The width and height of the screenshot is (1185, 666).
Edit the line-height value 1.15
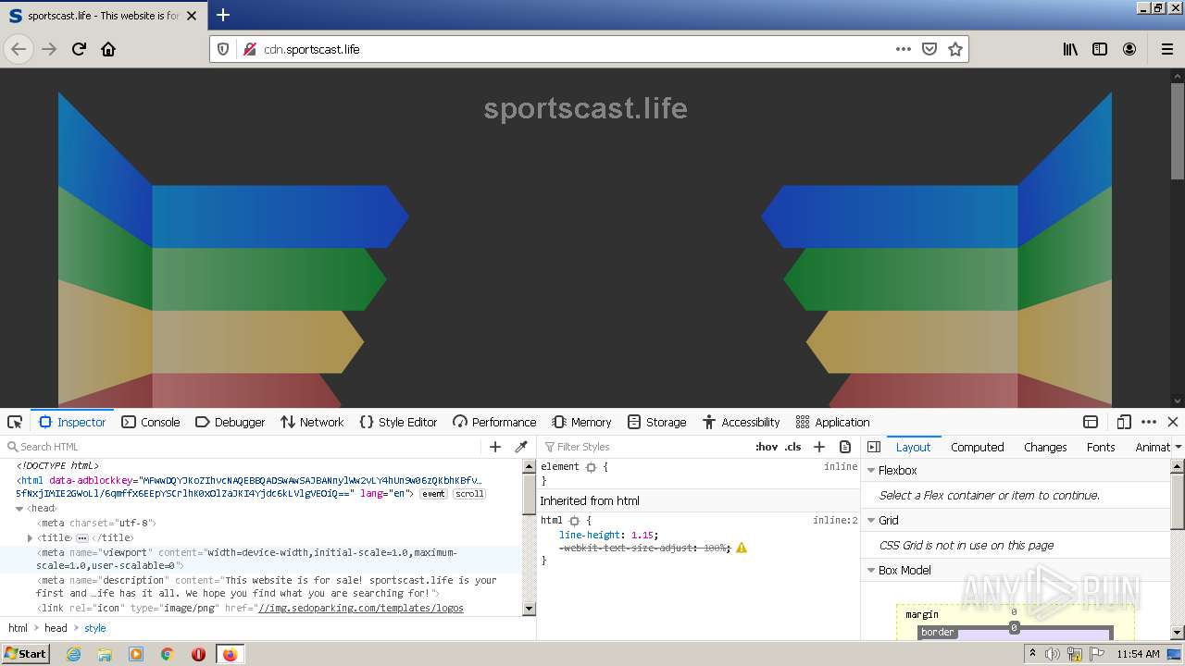coord(642,535)
